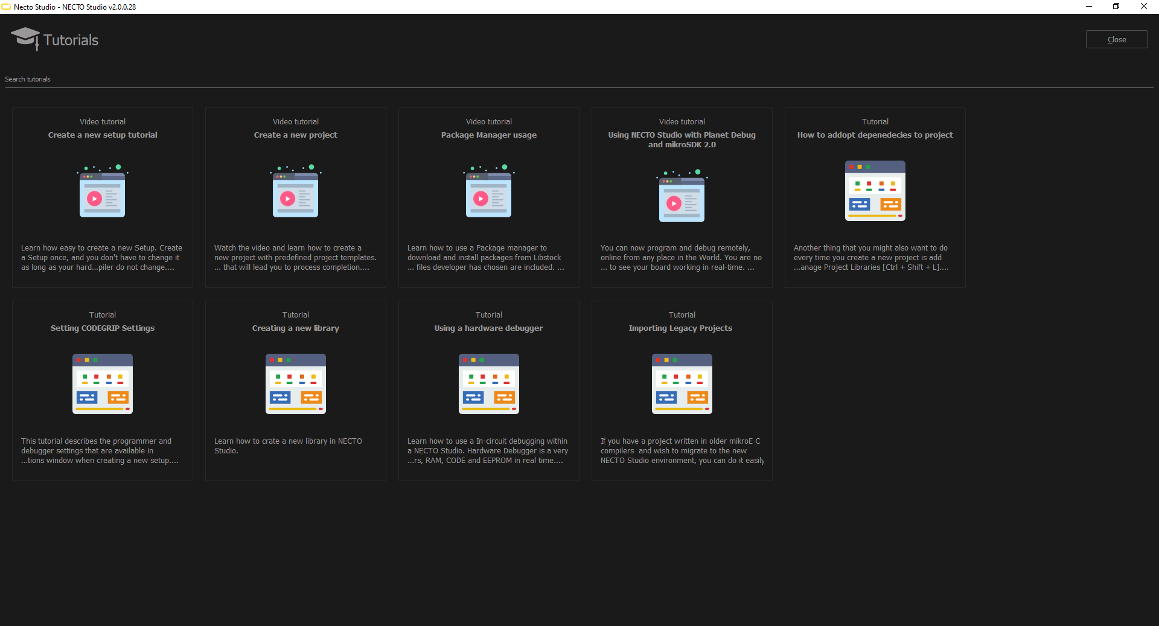Open the Setting CODEGRIP Settings tutorial icon
This screenshot has height=626, width=1159.
(x=102, y=384)
